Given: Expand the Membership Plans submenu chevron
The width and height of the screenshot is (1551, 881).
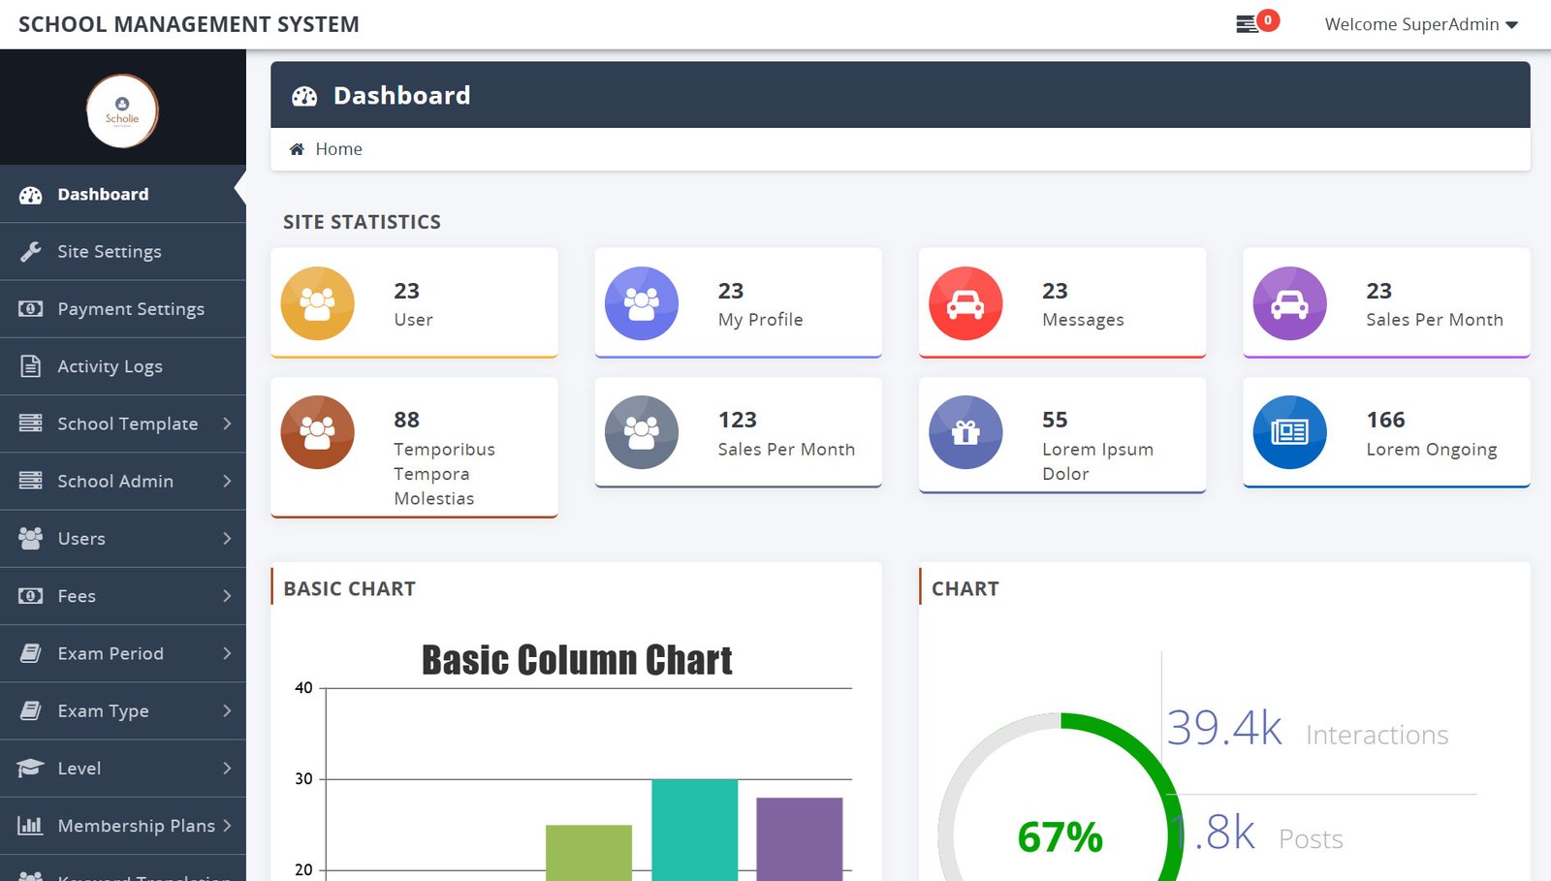Looking at the screenshot, I should pos(227,826).
